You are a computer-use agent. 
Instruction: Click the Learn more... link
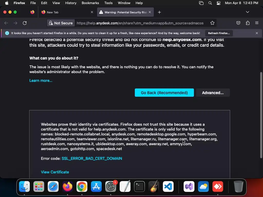(x=41, y=81)
